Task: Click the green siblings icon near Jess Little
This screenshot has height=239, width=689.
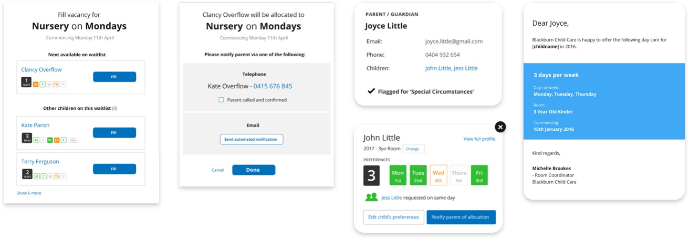Action: [x=372, y=198]
